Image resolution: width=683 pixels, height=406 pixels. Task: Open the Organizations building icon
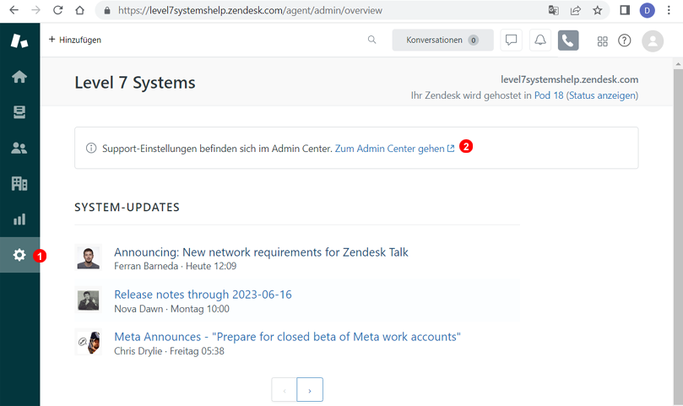19,183
